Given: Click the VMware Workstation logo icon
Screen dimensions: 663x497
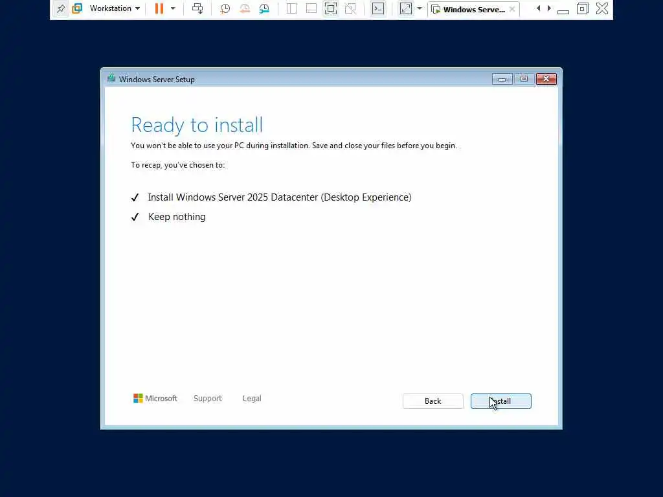Looking at the screenshot, I should pyautogui.click(x=77, y=8).
